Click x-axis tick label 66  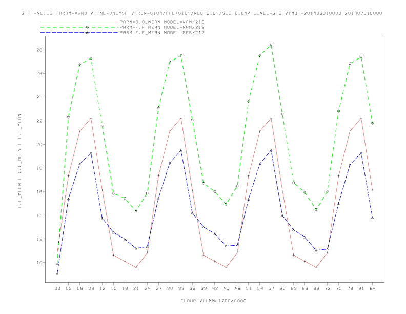pos(305,288)
